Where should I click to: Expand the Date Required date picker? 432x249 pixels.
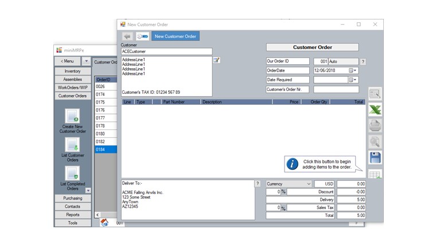pos(353,80)
